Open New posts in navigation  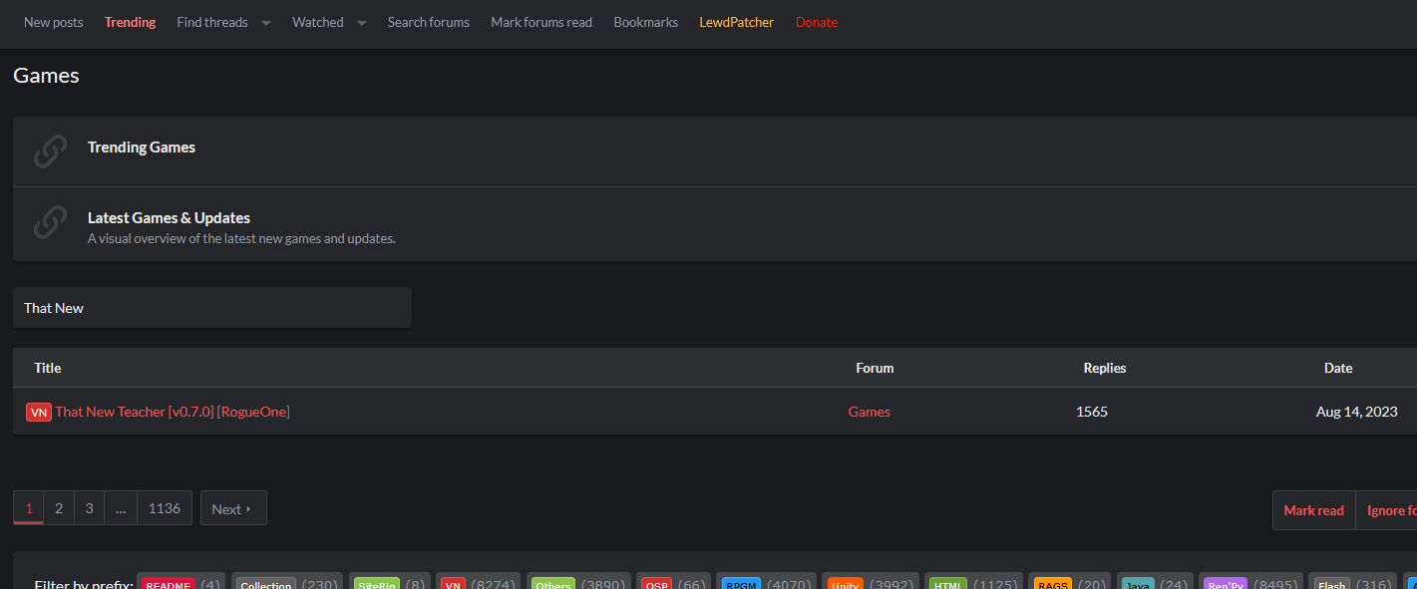54,22
